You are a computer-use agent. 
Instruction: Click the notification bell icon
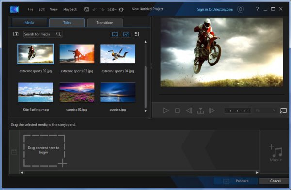coord(241,9)
